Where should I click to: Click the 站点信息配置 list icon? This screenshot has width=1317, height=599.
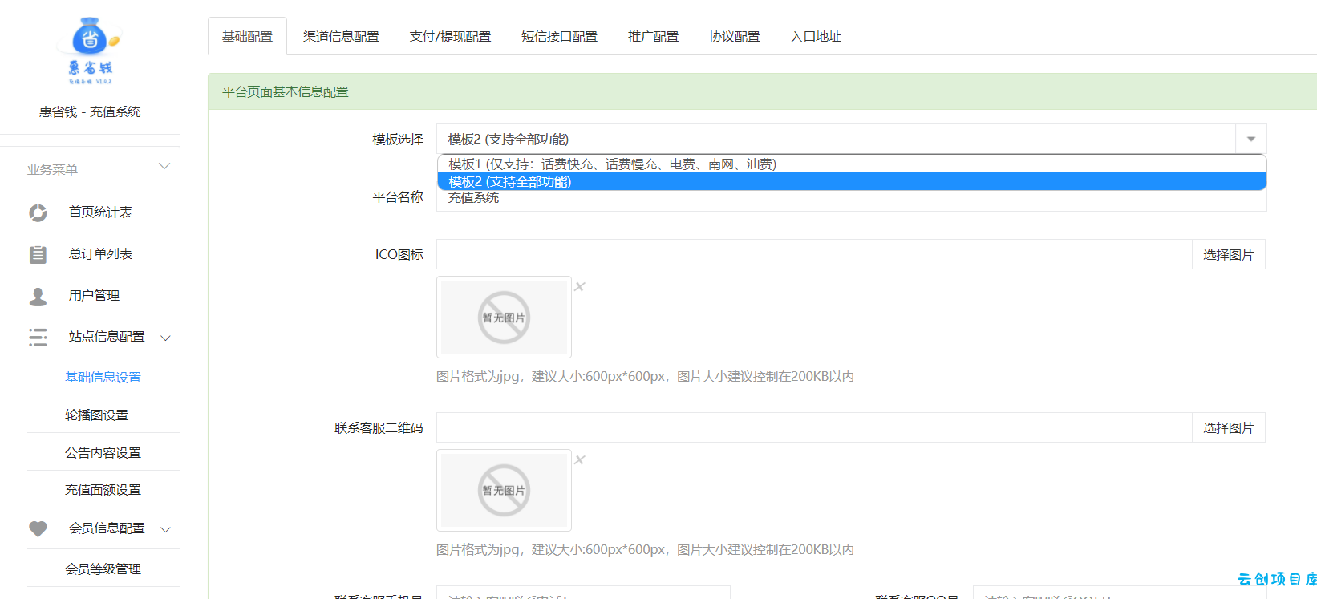38,337
